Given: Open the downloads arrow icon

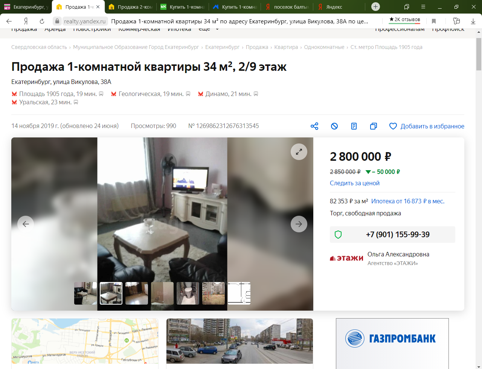Looking at the screenshot, I should [473, 21].
